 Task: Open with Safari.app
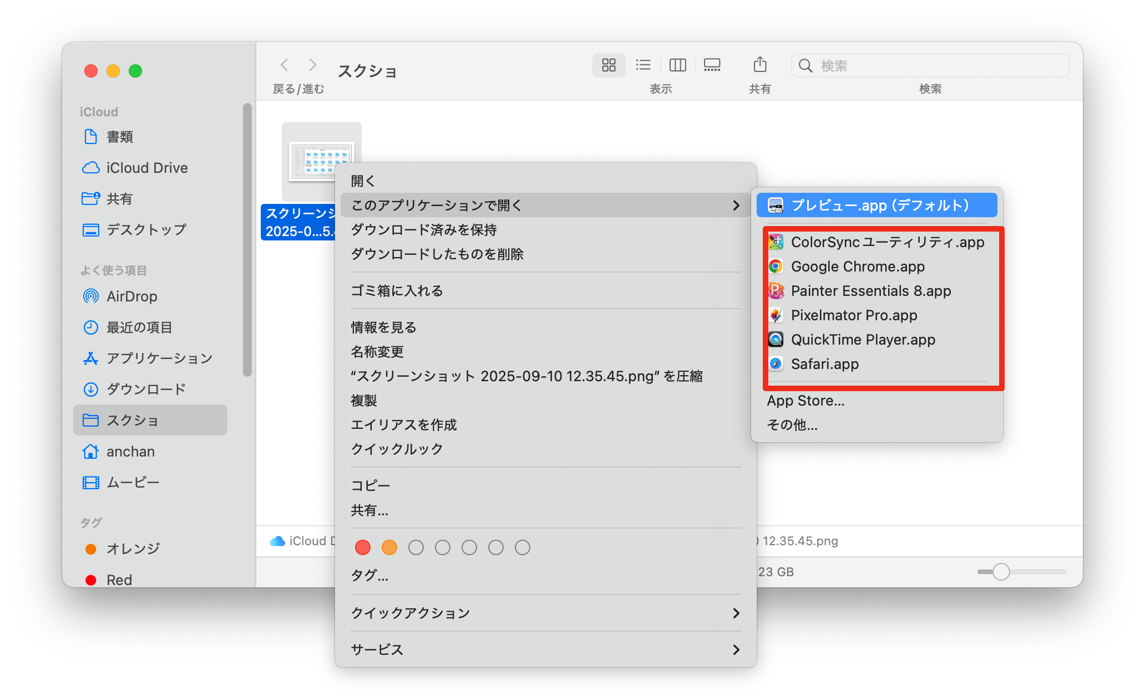pyautogui.click(x=877, y=363)
